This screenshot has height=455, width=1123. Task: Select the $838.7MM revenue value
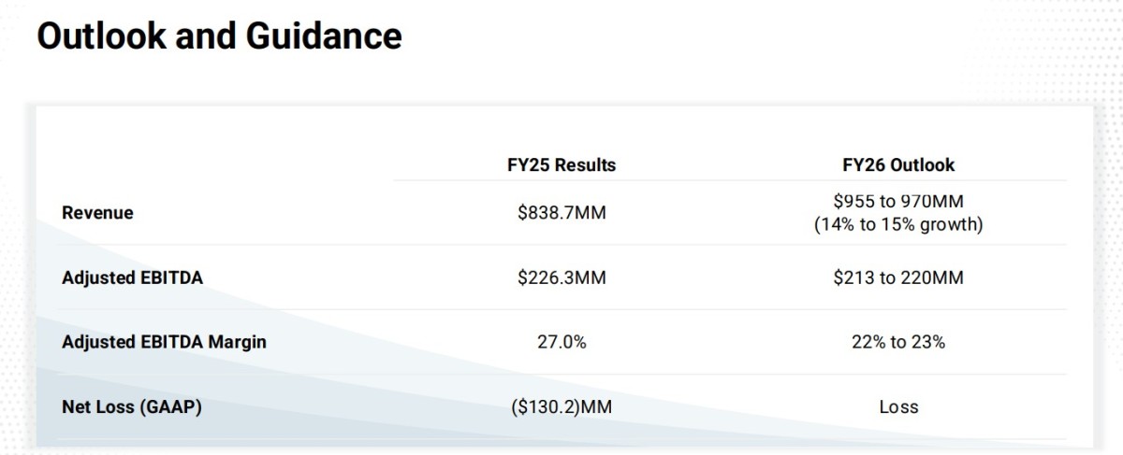click(x=561, y=213)
